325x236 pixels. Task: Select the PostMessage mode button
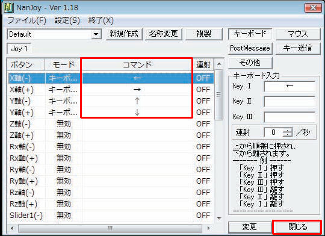coord(250,48)
